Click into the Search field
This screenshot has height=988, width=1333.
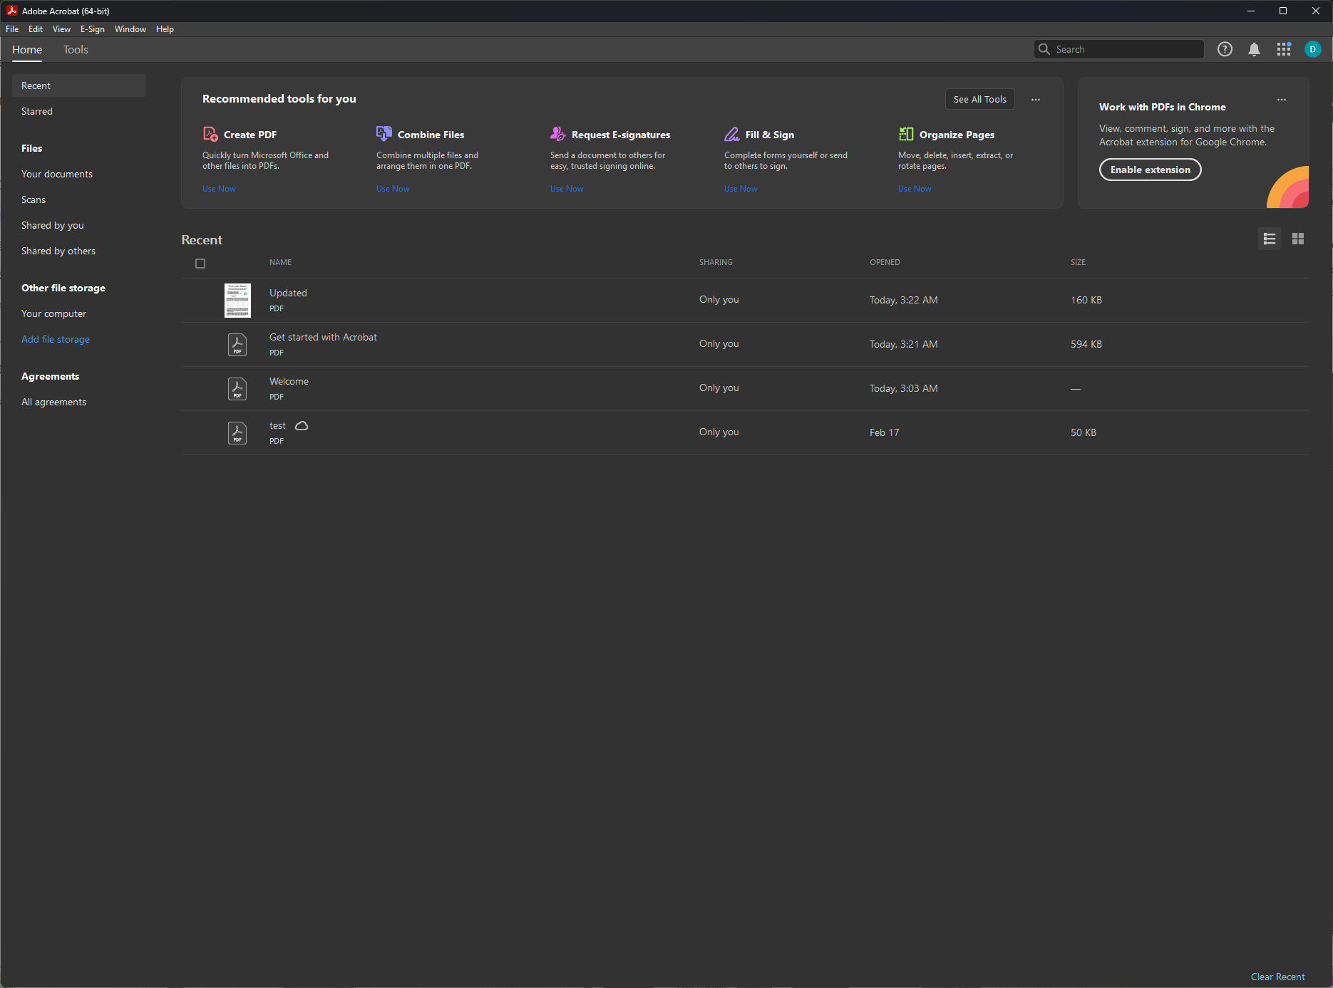coord(1126,49)
